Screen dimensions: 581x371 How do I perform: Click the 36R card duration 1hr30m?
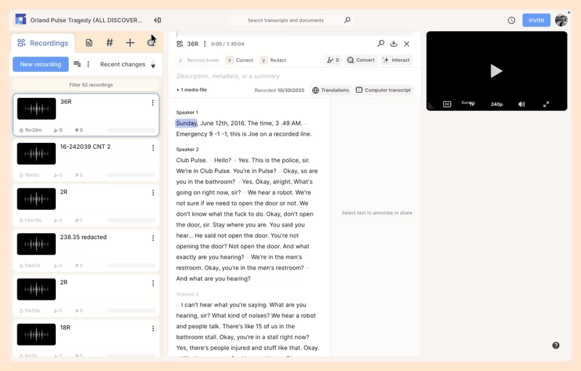point(31,130)
